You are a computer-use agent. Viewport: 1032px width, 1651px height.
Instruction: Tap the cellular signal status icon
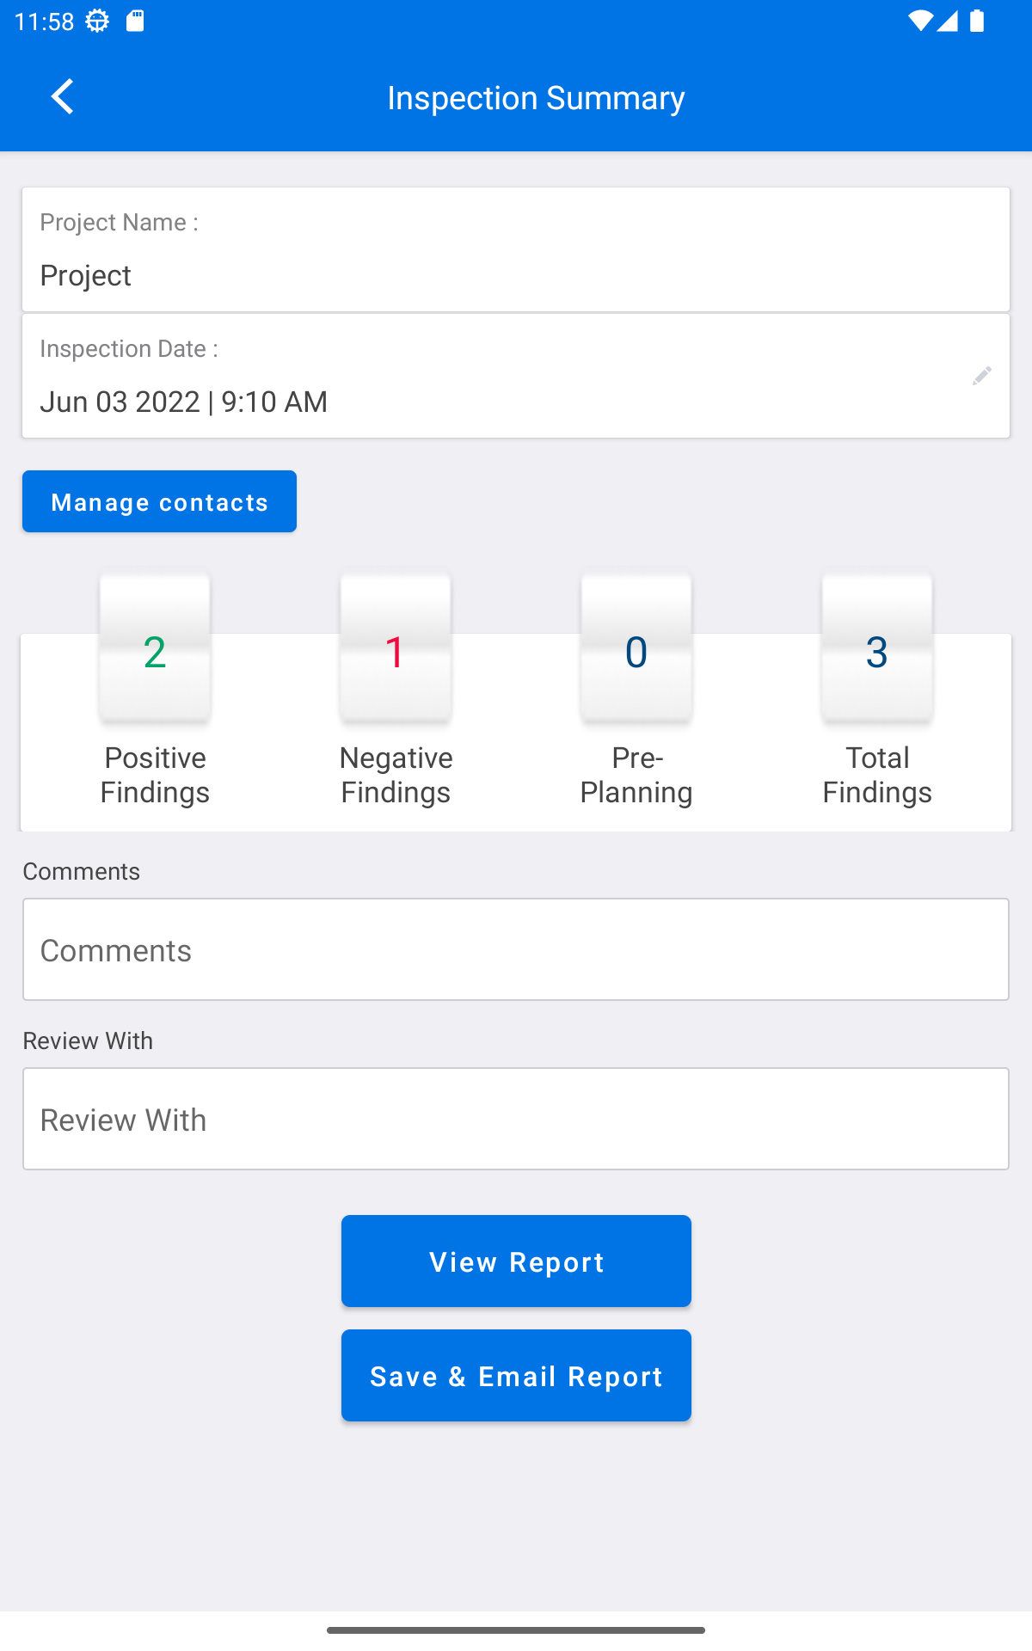(948, 21)
